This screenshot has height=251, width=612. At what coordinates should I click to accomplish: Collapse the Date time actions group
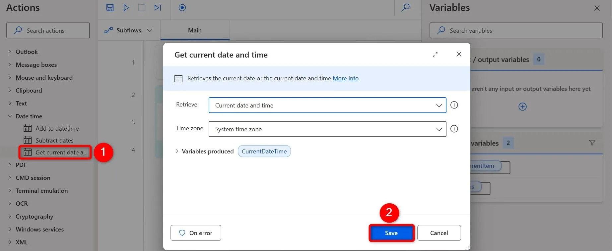tap(10, 116)
